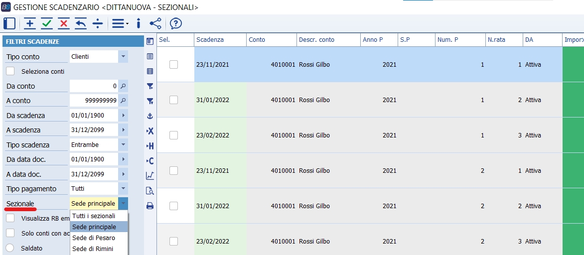Screen dimensions: 584x255
Task: Click the add new row plus icon
Action: pos(30,23)
